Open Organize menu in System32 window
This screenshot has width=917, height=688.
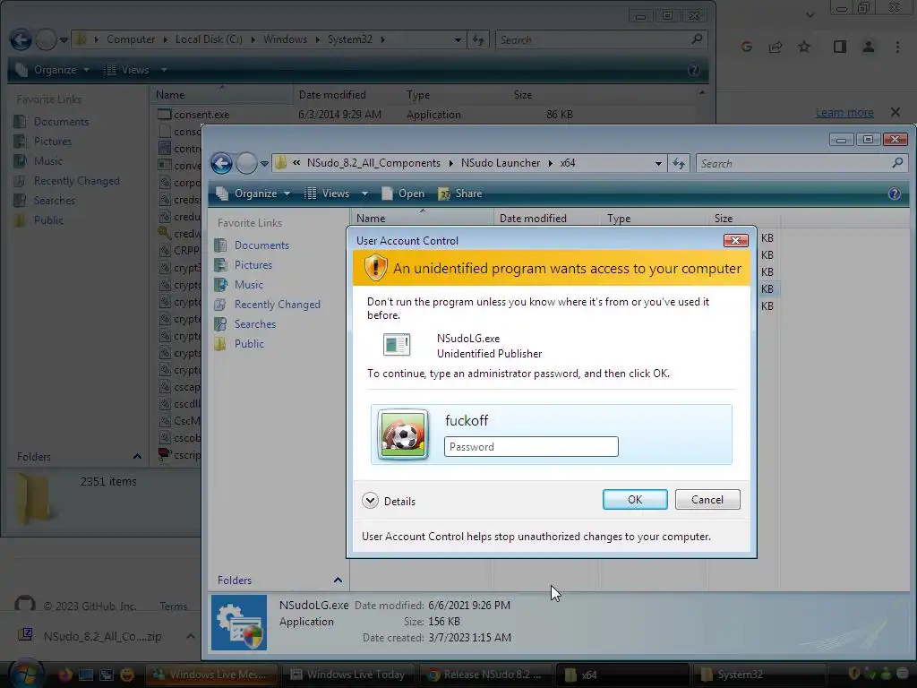pyautogui.click(x=53, y=70)
